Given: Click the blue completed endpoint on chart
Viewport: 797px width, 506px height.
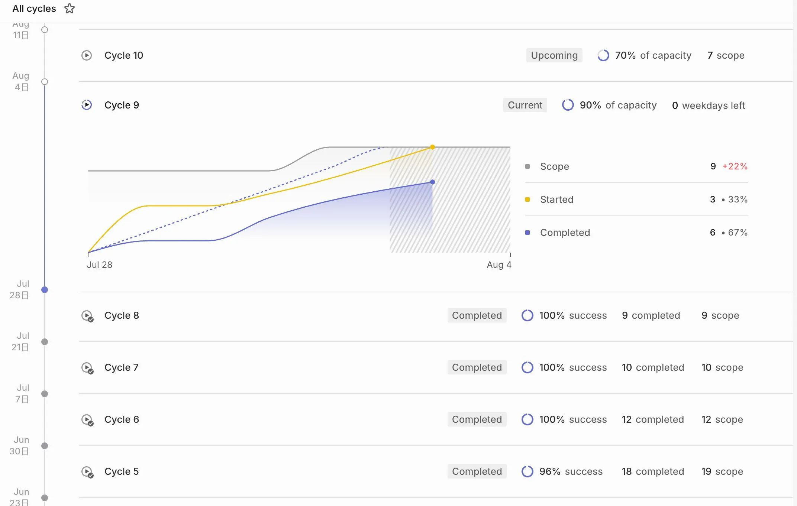Looking at the screenshot, I should click(432, 182).
